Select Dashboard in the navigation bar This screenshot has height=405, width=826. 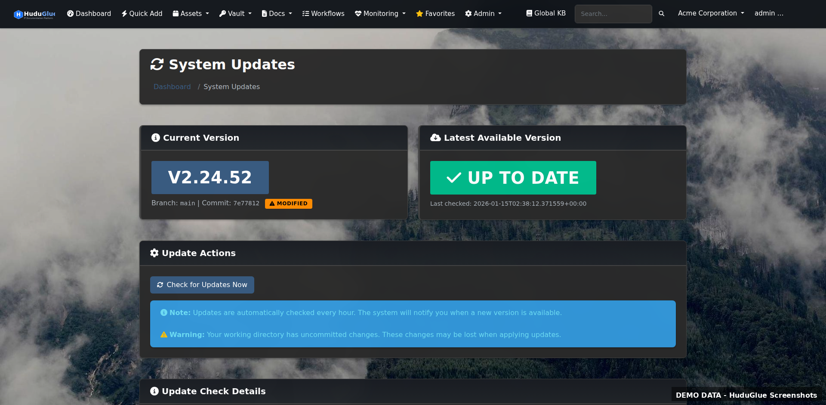pyautogui.click(x=89, y=13)
